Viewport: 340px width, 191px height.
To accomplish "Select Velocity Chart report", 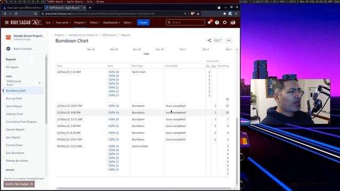I will (14, 114).
